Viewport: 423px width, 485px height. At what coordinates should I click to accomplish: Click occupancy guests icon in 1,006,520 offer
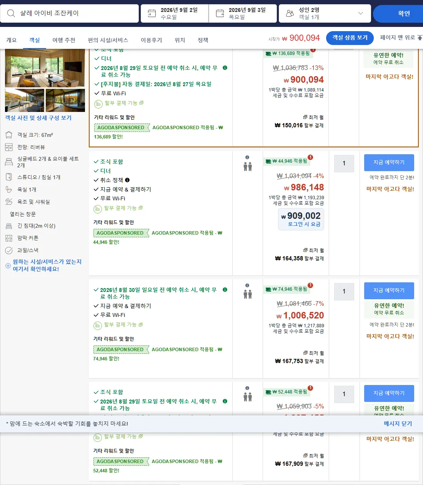pos(248,295)
